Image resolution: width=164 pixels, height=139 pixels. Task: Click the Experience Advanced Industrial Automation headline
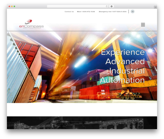[122, 66]
